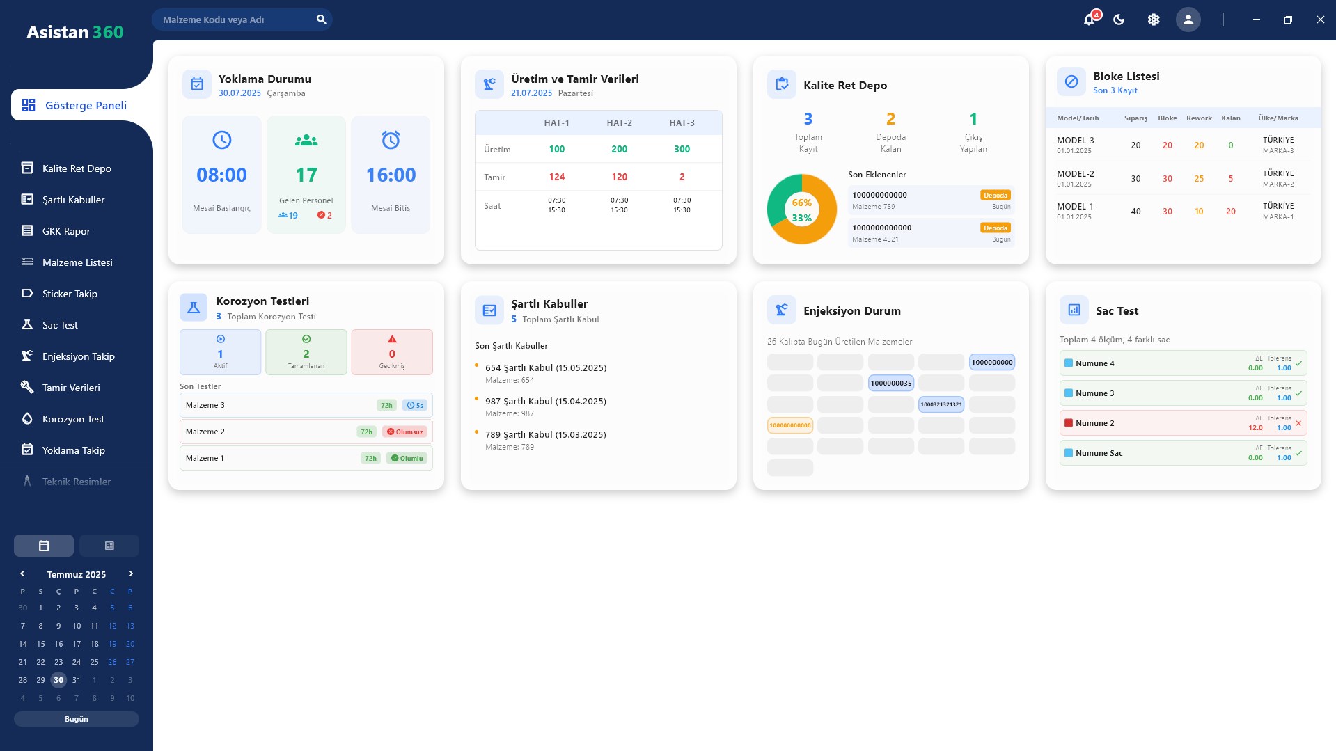Toggle dark mode with moon icon
The image size is (1336, 751).
click(1119, 19)
